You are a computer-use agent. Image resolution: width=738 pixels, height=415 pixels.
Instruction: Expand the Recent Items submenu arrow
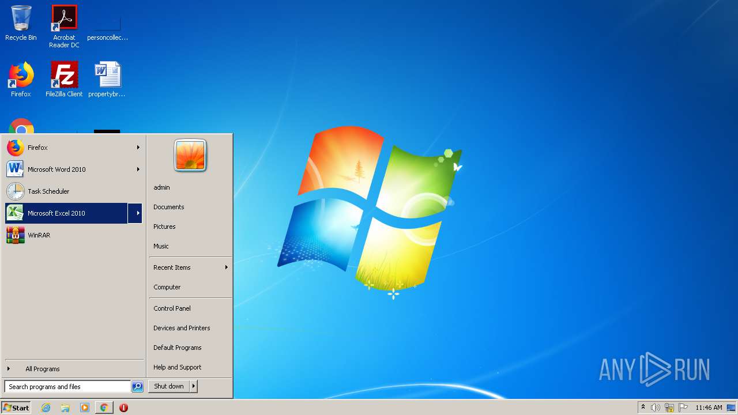click(227, 267)
